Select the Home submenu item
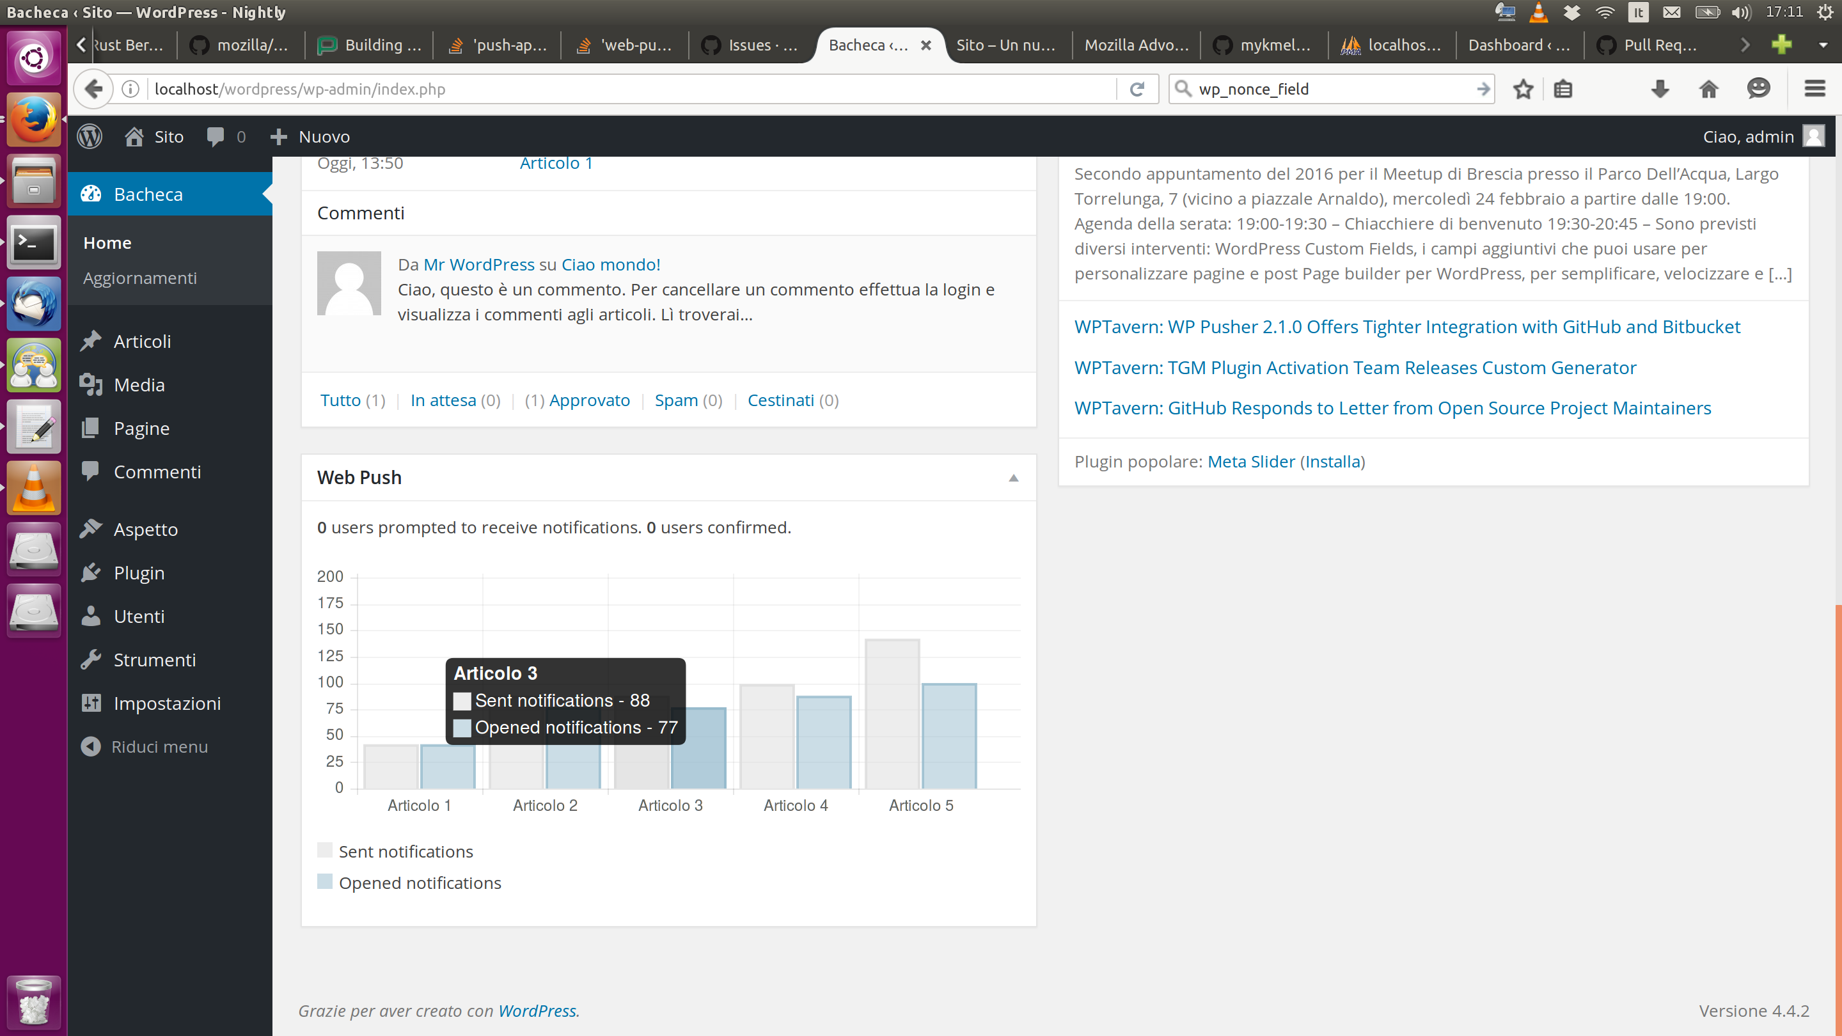 pyautogui.click(x=107, y=243)
